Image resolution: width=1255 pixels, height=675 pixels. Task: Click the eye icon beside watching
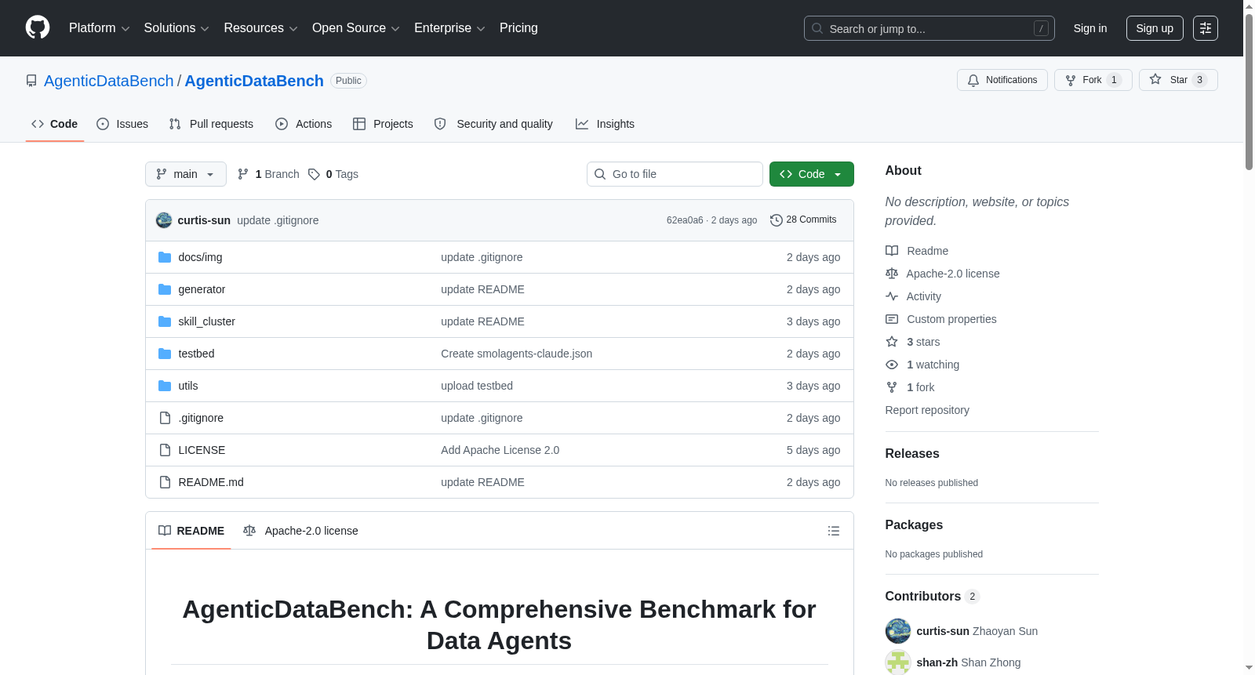tap(892, 365)
